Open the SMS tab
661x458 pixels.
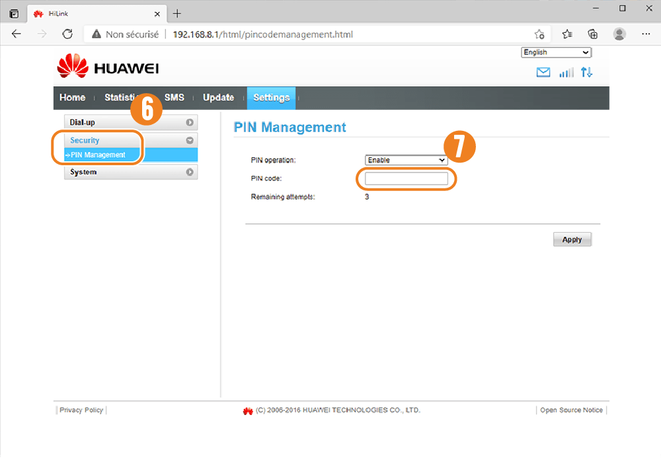(x=175, y=98)
